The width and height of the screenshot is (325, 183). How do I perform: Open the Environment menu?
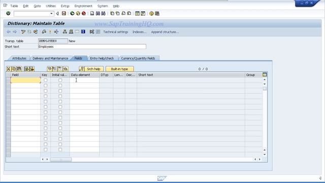[83, 6]
